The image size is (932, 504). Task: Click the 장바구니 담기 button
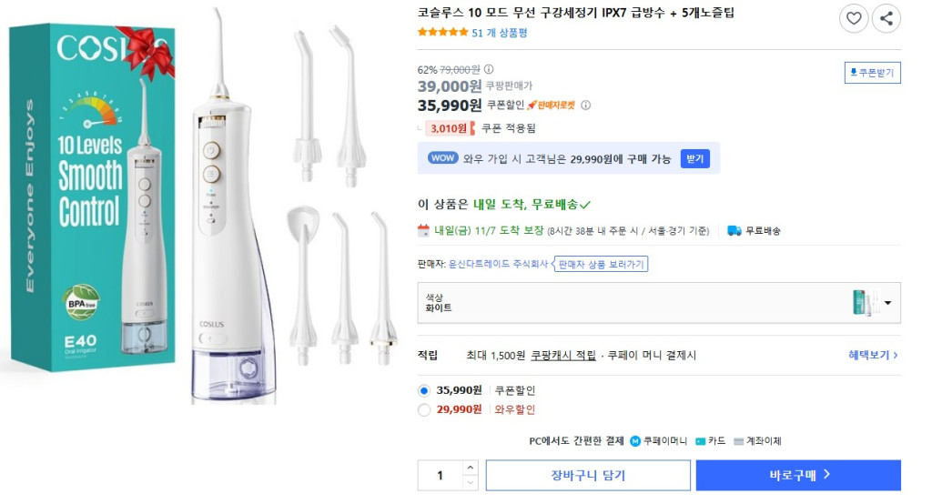pyautogui.click(x=588, y=475)
